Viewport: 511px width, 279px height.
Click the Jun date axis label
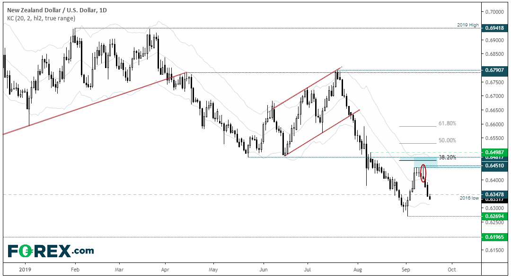click(264, 270)
